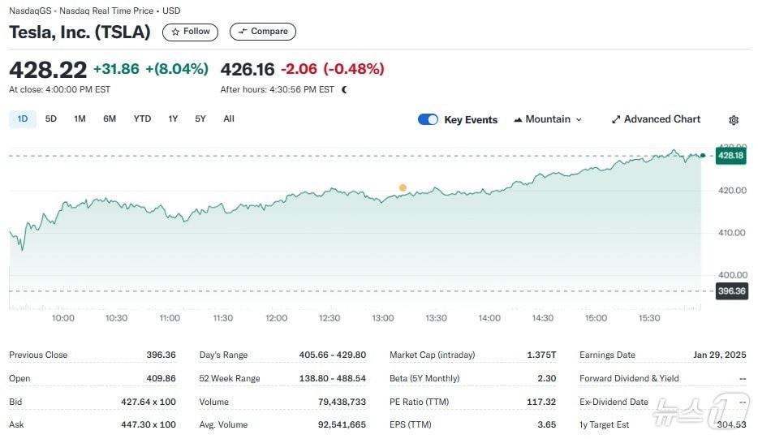Select the 1D time range tab
The height and width of the screenshot is (439, 758).
pyautogui.click(x=23, y=118)
